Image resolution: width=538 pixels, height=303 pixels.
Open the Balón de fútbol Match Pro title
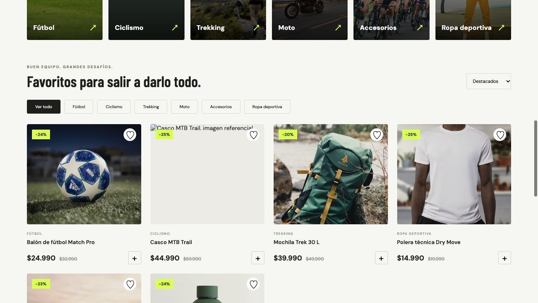point(61,242)
